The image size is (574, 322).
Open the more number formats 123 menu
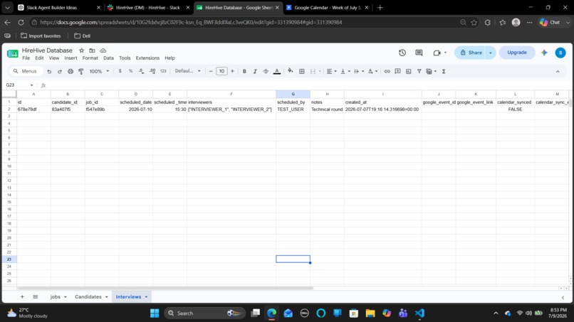coord(163,71)
